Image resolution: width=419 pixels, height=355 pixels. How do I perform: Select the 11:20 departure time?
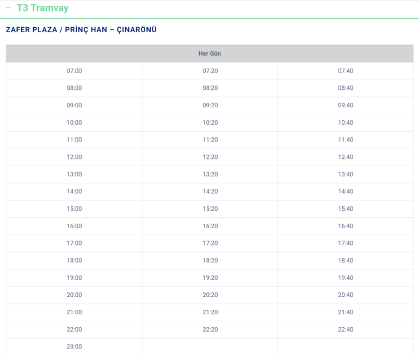click(210, 139)
